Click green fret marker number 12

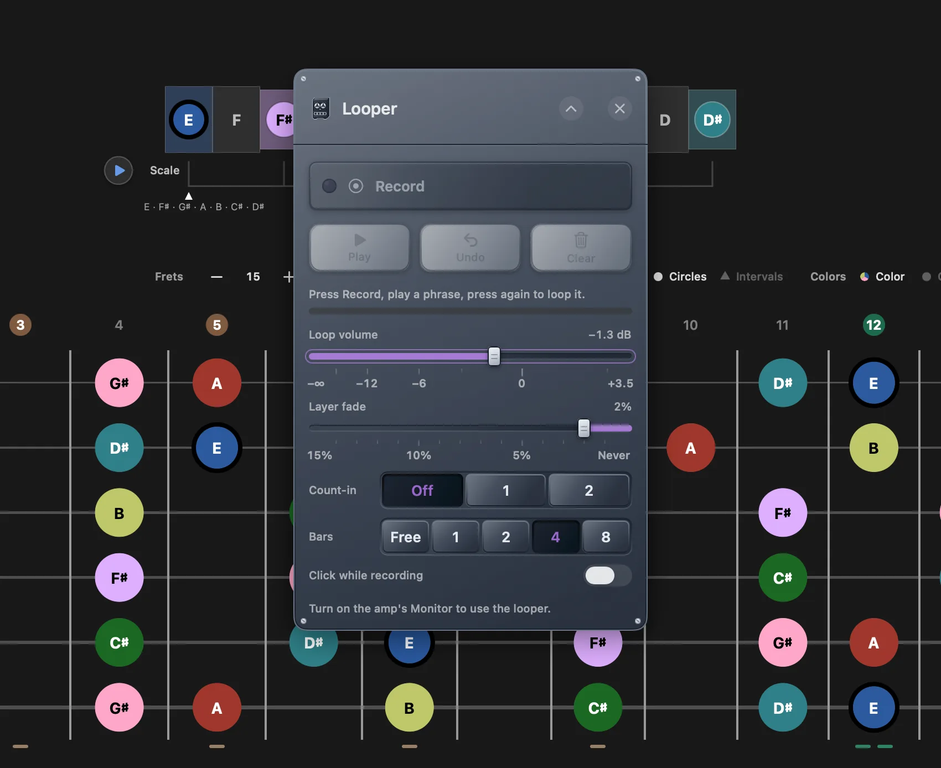pyautogui.click(x=874, y=325)
